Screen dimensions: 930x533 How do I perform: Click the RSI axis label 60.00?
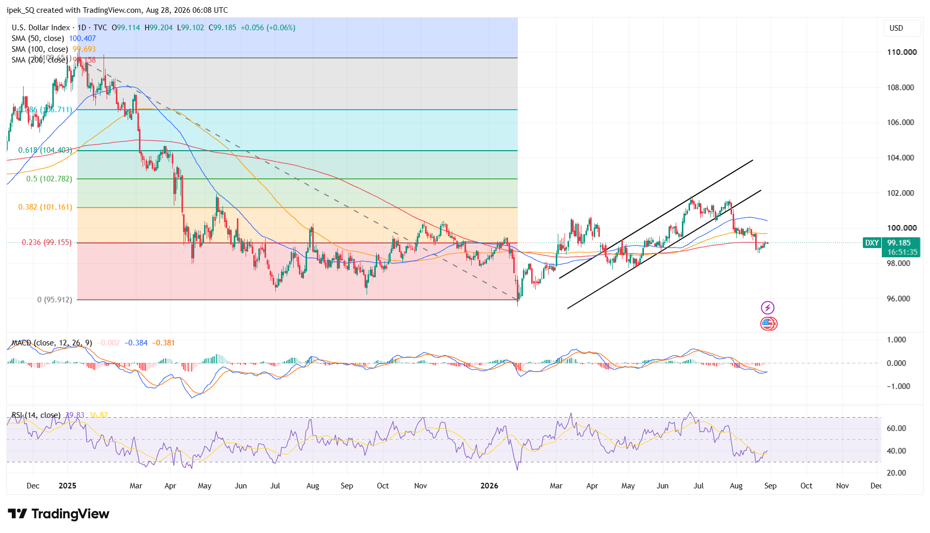pyautogui.click(x=897, y=428)
